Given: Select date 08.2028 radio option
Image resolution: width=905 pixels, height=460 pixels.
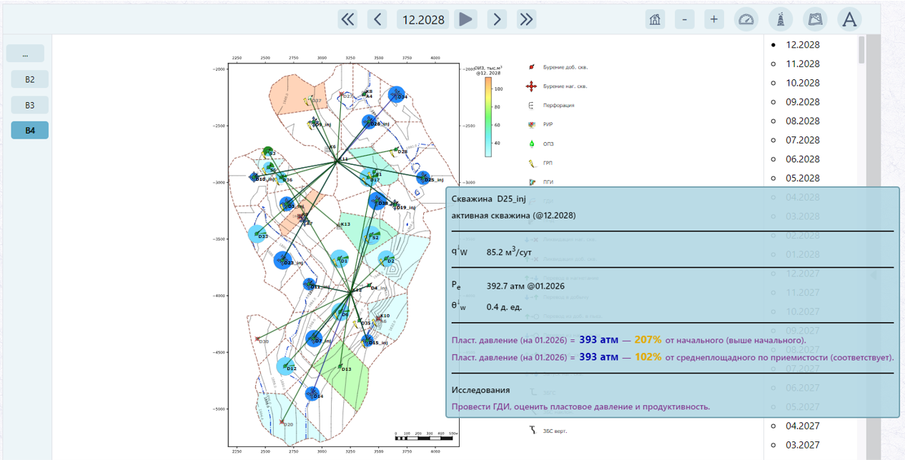Looking at the screenshot, I should (x=796, y=121).
